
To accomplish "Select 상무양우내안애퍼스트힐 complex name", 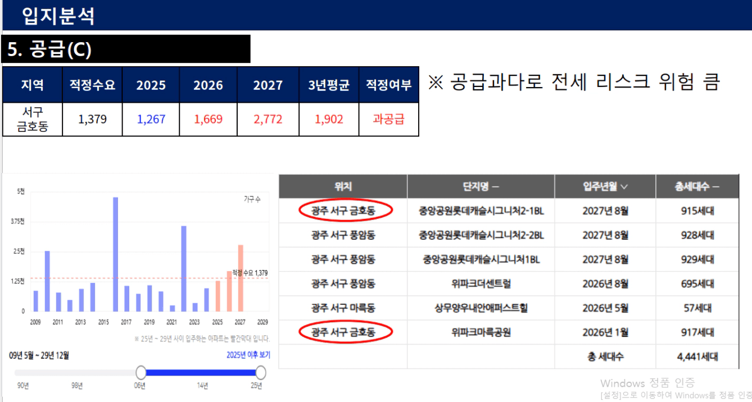I will tap(481, 308).
